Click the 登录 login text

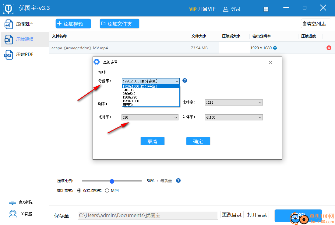coord(236,9)
